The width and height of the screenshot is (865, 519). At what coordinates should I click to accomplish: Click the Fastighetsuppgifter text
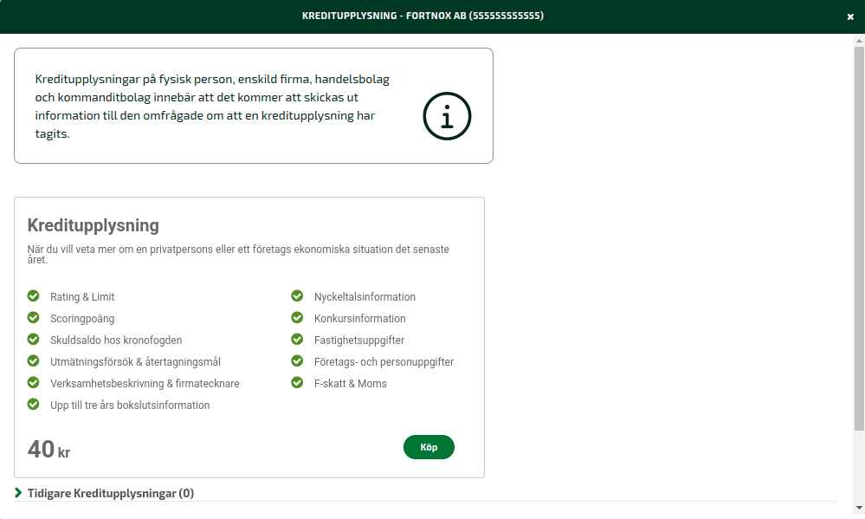tap(359, 341)
